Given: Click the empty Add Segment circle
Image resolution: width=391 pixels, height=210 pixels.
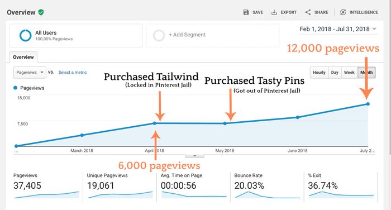Looking at the screenshot, I should [x=159, y=35].
